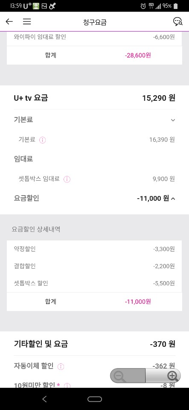The image size is (189, 410).
Task: Tap the 결합할인 discount row
Action: click(x=94, y=266)
